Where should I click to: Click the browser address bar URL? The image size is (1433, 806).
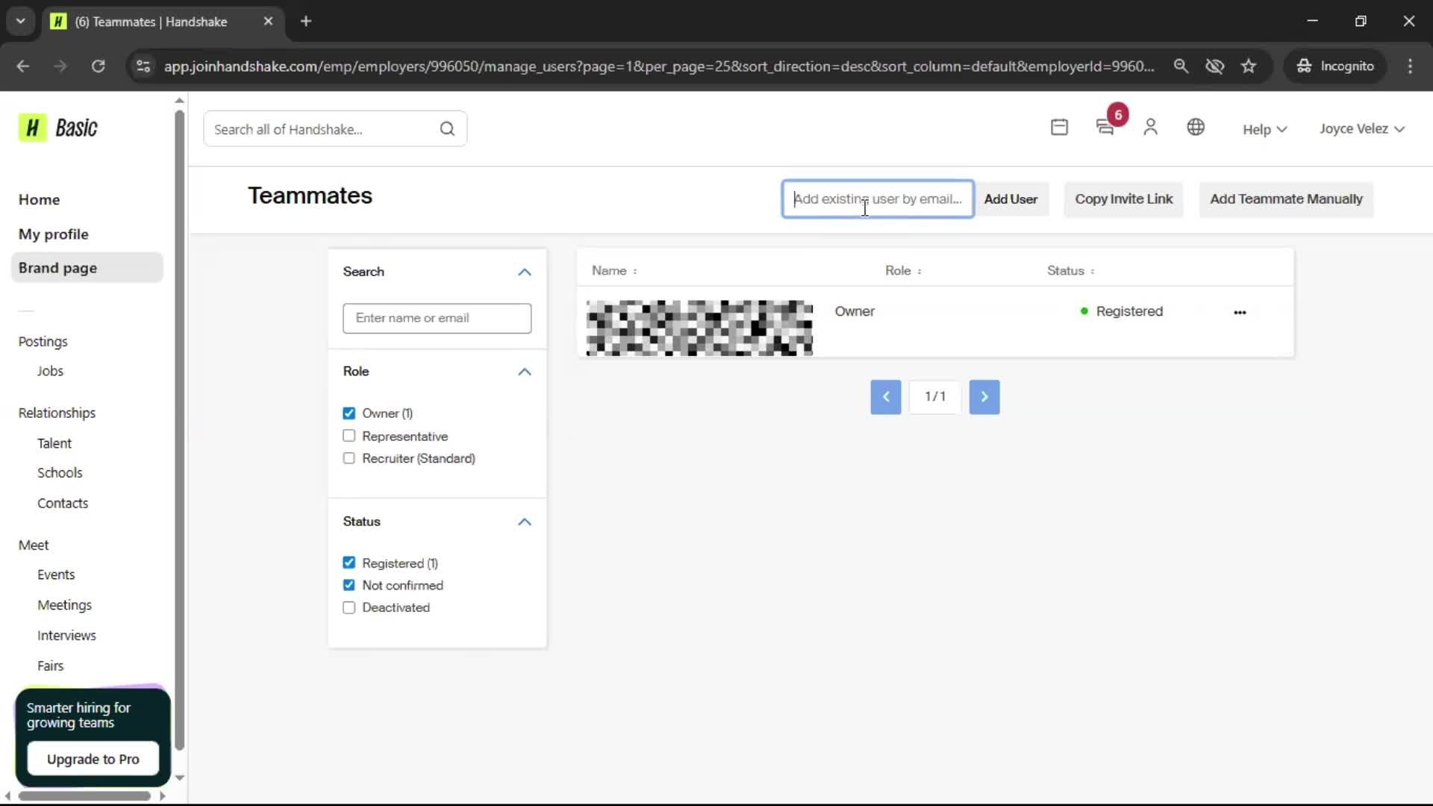point(658,66)
